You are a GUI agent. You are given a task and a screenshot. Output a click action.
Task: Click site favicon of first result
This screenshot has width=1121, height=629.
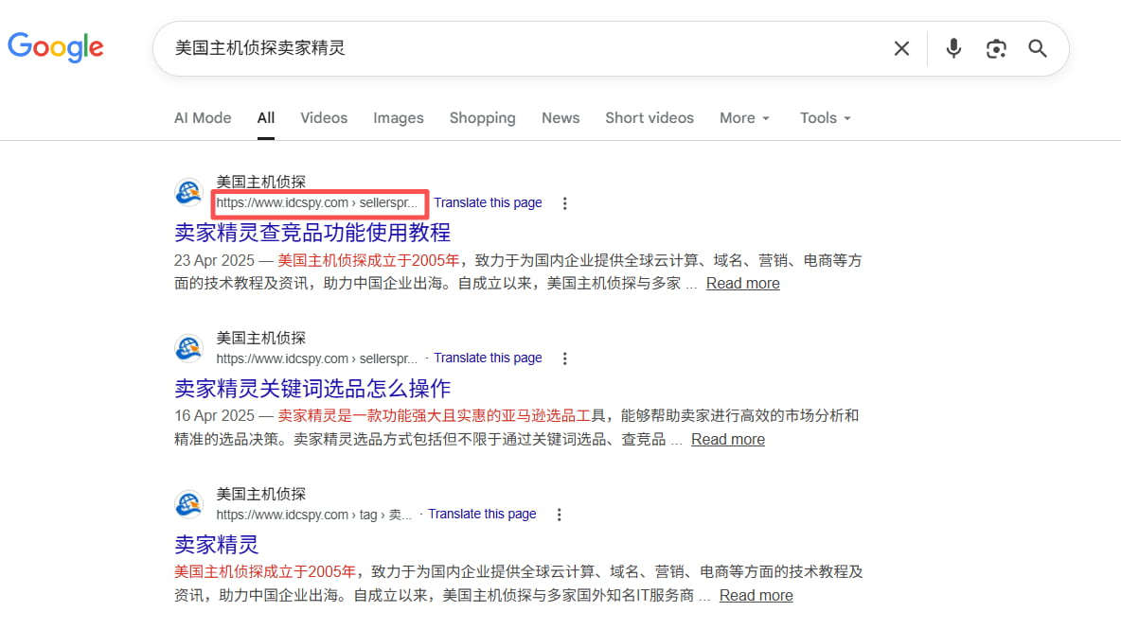point(189,192)
